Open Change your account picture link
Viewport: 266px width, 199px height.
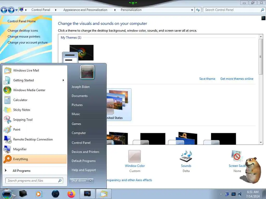pos(28,42)
